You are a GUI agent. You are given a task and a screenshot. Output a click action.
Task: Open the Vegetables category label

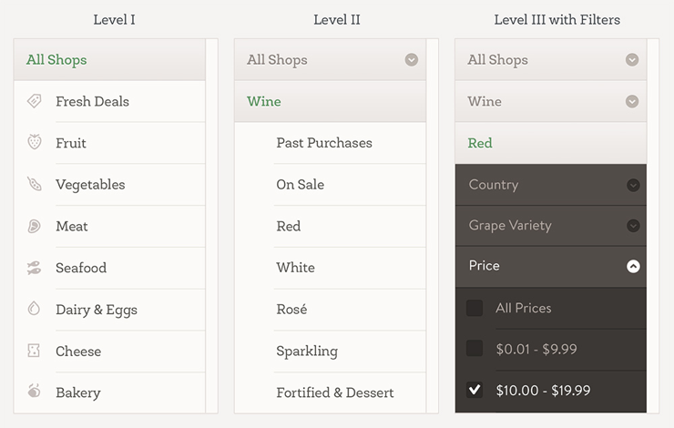[90, 185]
